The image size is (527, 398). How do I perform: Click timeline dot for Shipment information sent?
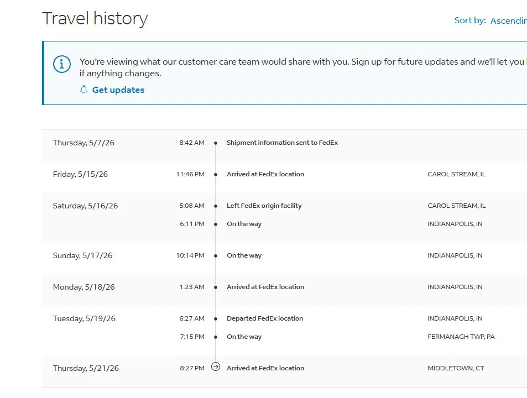coord(216,143)
